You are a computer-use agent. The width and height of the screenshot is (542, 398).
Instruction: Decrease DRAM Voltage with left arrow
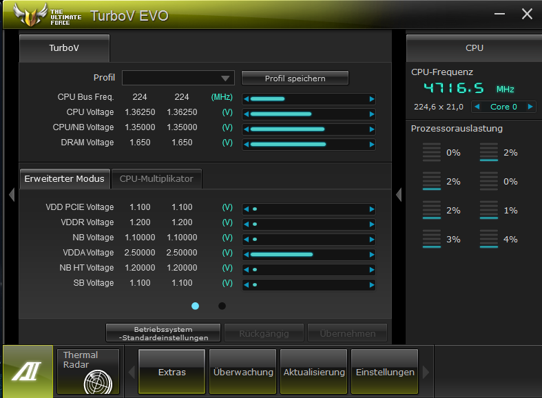(x=246, y=145)
